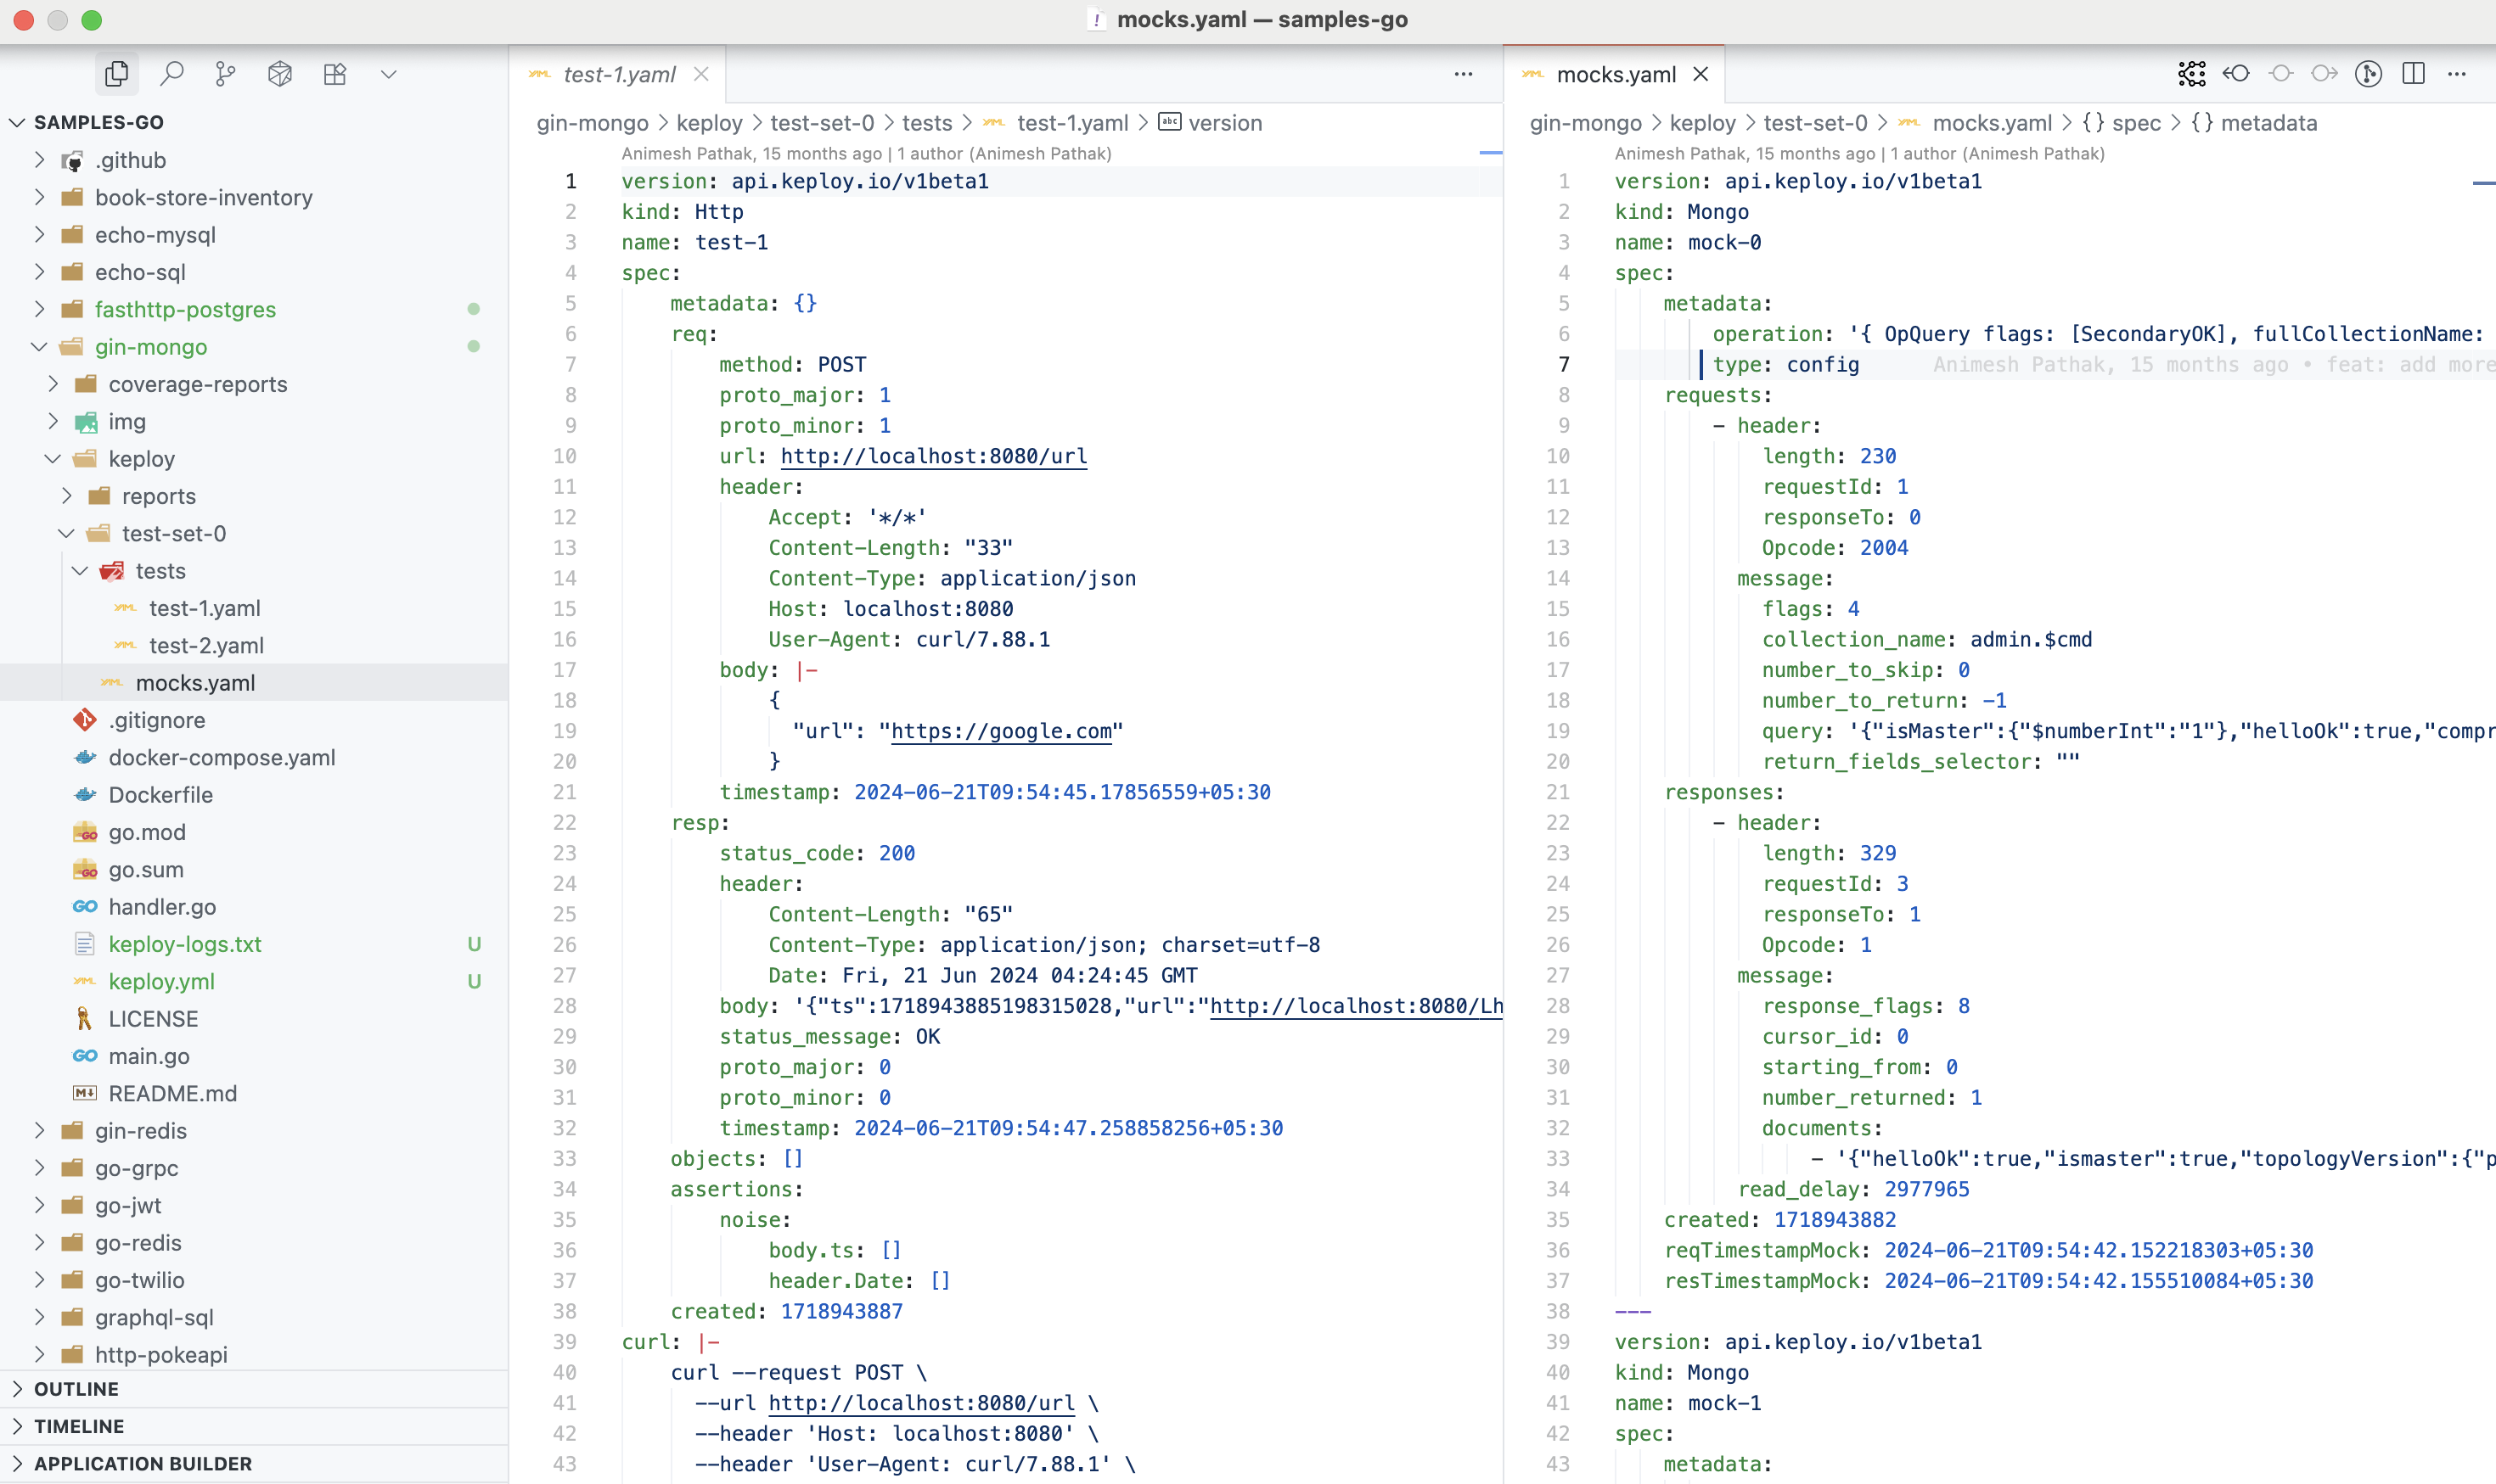The width and height of the screenshot is (2496, 1484).
Task: Show additional sidebar views chevron
Action: 389,74
